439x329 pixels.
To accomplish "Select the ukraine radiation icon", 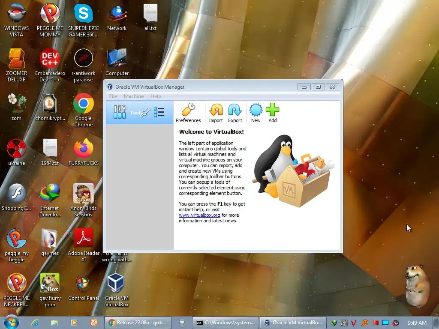I will click(17, 152).
